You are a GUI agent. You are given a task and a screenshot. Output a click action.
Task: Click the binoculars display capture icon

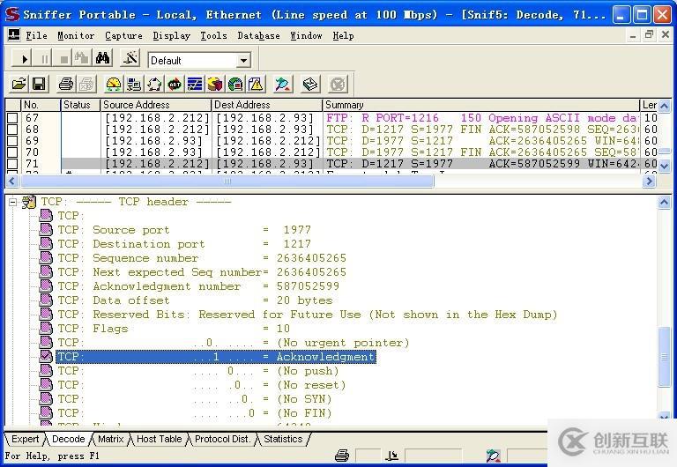(x=103, y=59)
